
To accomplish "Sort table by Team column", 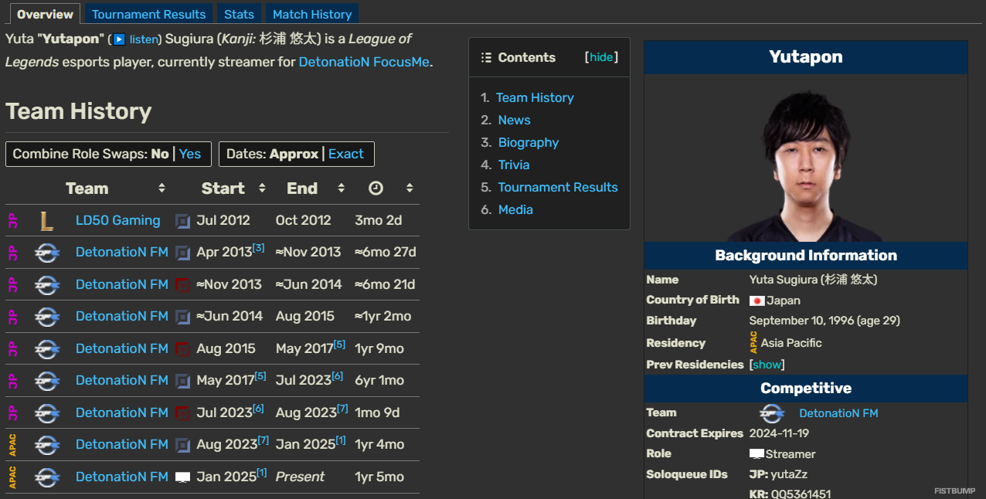I will 161,188.
